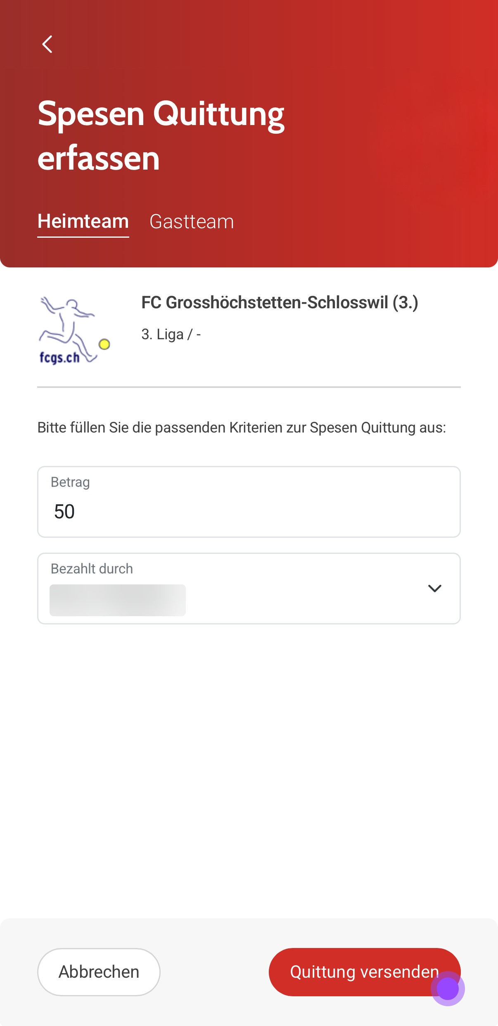Click the "3. Liga / -" league text
Viewport: 498px width, 1026px height.
pyautogui.click(x=171, y=334)
